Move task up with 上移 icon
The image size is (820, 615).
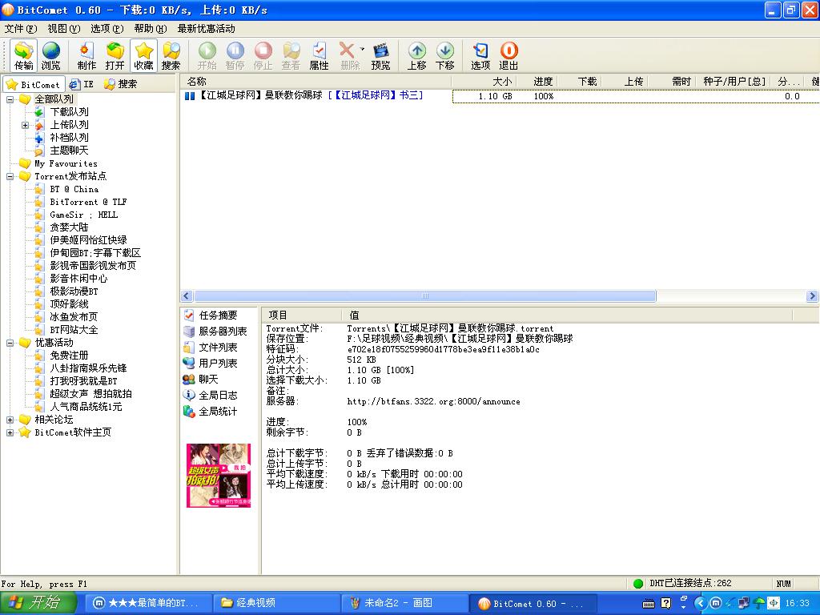[x=417, y=56]
